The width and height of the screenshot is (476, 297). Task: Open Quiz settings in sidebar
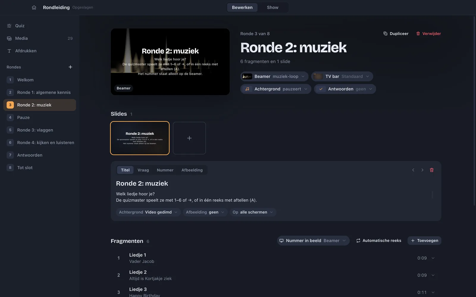[x=40, y=26]
